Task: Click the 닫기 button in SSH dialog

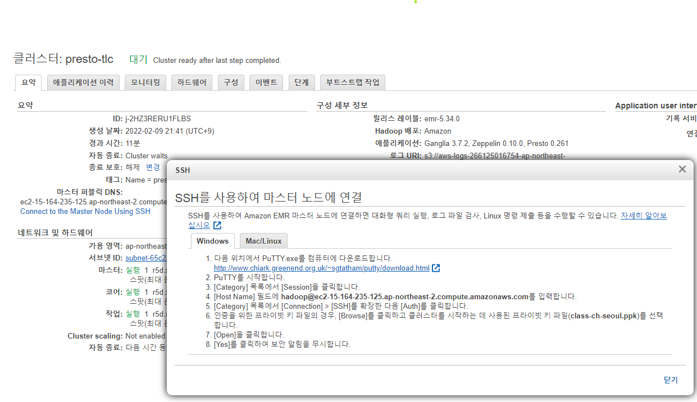Action: point(671,380)
